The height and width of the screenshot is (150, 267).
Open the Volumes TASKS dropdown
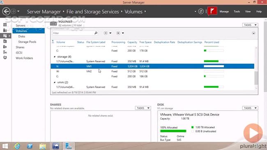click(x=250, y=25)
